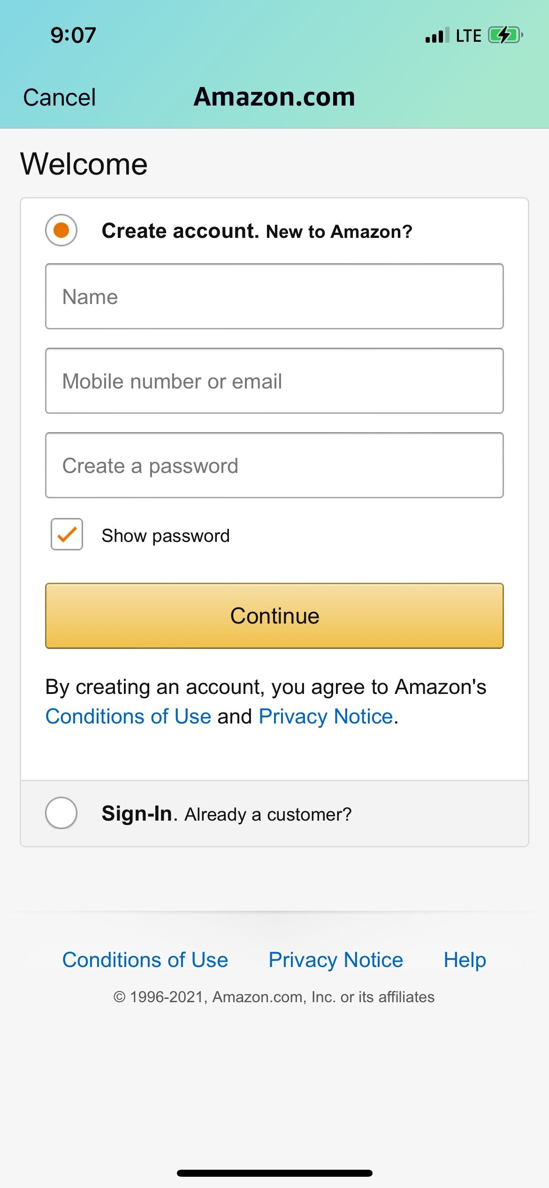This screenshot has width=549, height=1188.
Task: Click the Create a password field
Action: [x=274, y=465]
